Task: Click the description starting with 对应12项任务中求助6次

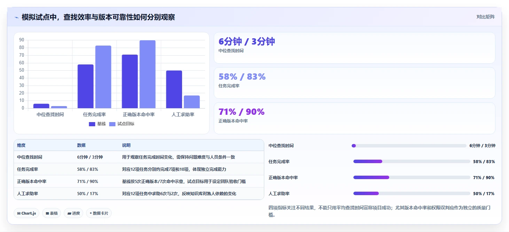Action: pyautogui.click(x=179, y=194)
